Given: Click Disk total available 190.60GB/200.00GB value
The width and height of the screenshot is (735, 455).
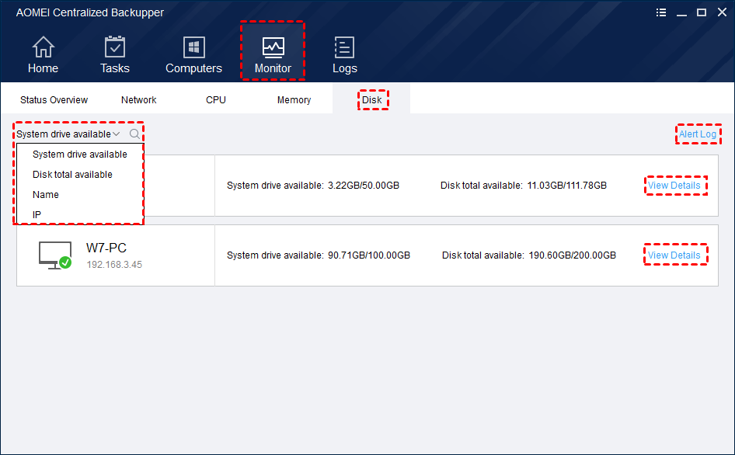Looking at the screenshot, I should (573, 255).
